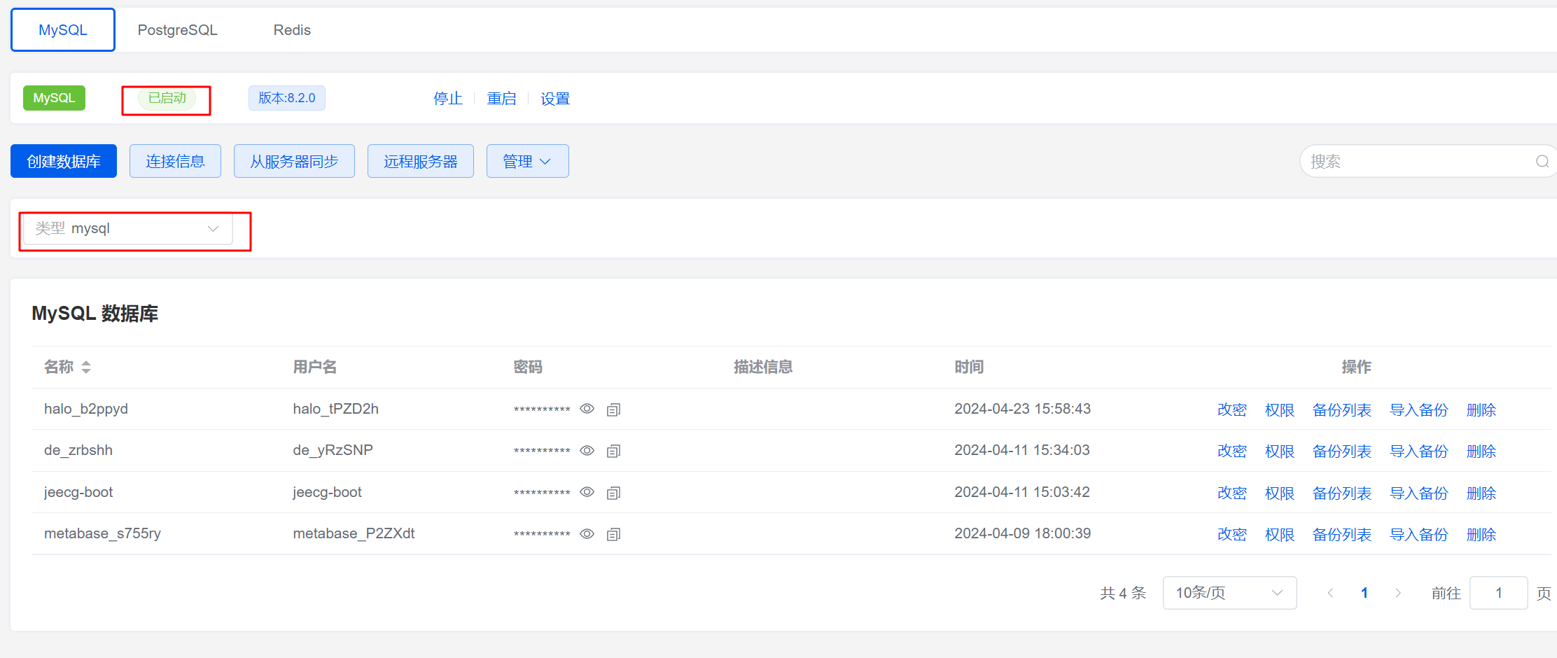Click 导入备份 for de_zrbshh
The height and width of the screenshot is (658, 1557).
tap(1419, 451)
